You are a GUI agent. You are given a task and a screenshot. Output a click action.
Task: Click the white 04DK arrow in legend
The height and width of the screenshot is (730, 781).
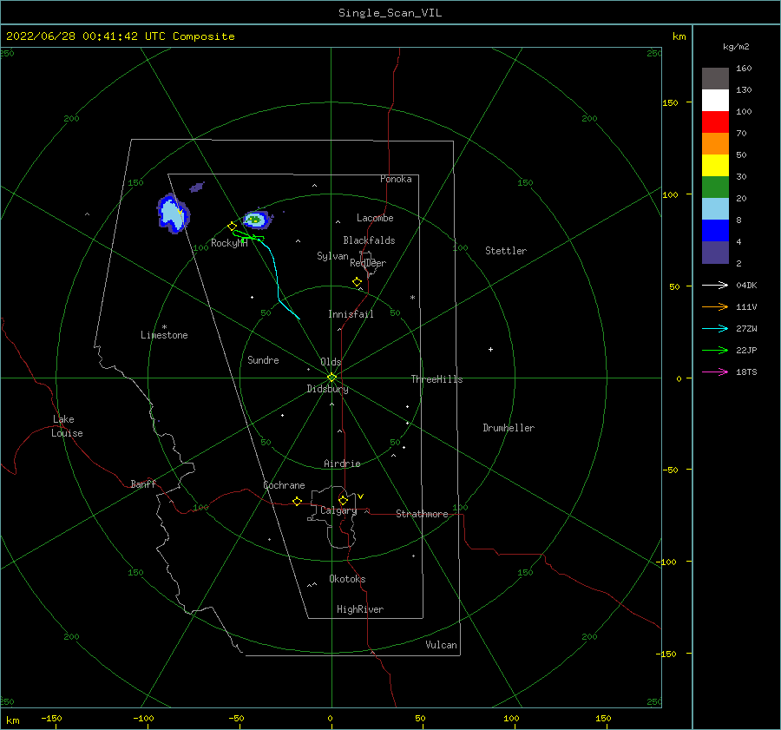[x=715, y=285]
